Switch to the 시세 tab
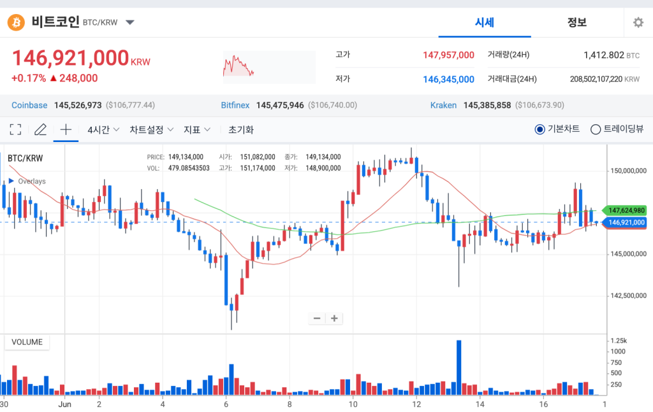The image size is (653, 412). [x=485, y=22]
